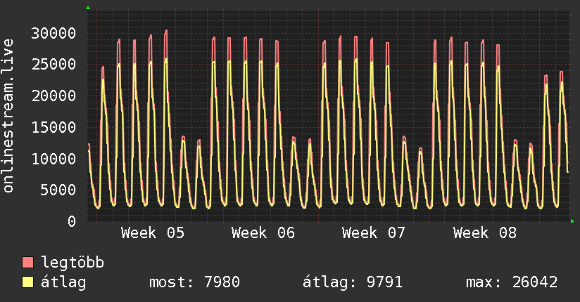Click the legtöbb legend text label

coord(73,263)
